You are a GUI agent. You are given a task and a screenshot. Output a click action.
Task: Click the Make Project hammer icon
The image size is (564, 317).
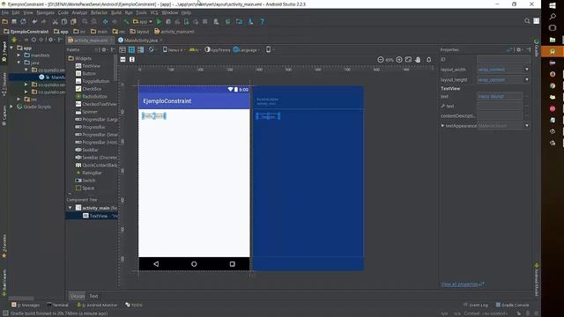tap(126, 22)
